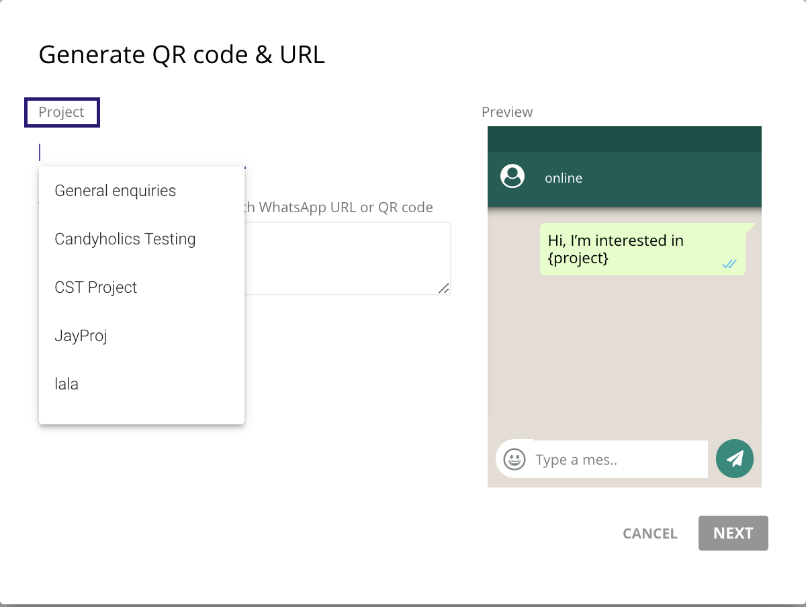Choose Candyholics Testing option

(125, 239)
